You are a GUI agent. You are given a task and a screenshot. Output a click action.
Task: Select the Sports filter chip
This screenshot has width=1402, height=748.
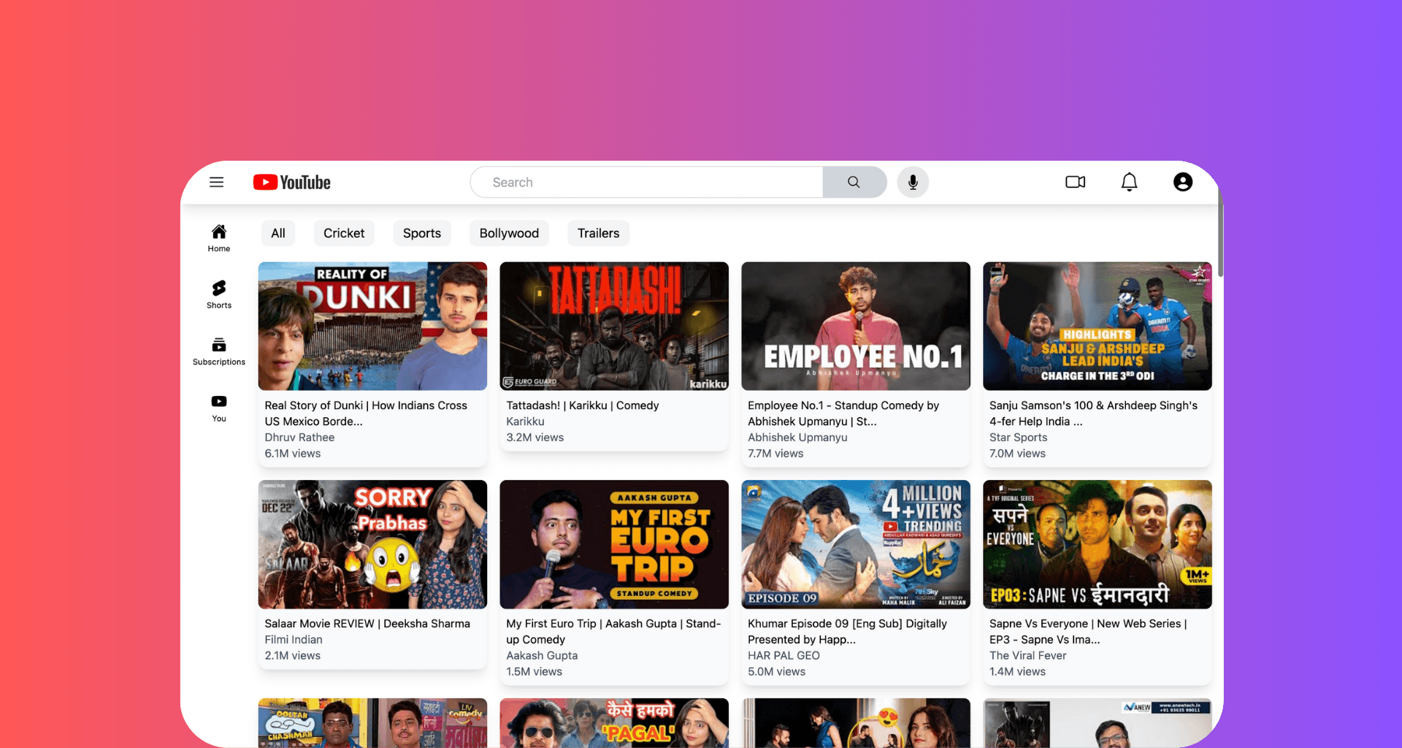[x=422, y=233]
